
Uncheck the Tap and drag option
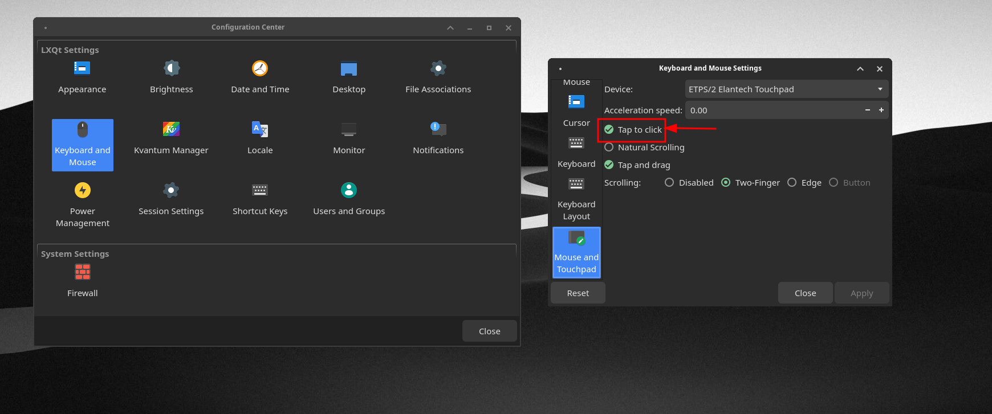tap(609, 165)
